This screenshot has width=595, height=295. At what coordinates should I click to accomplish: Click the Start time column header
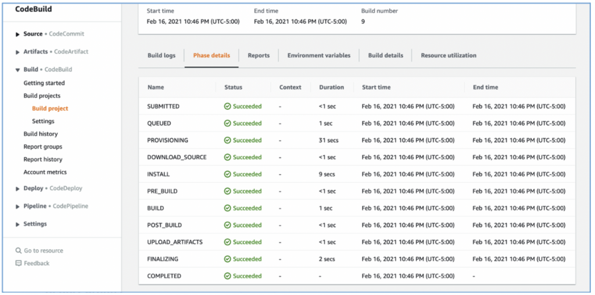pos(376,87)
